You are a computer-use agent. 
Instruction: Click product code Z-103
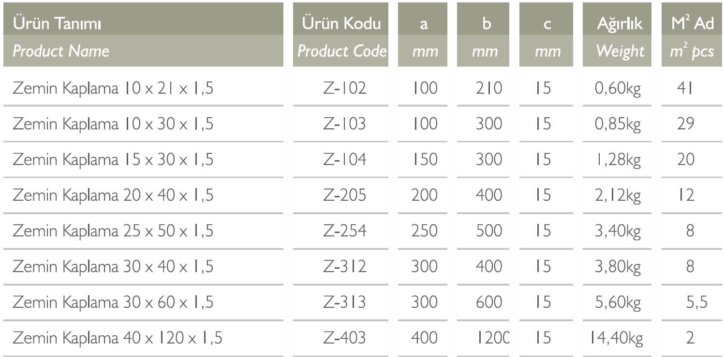[x=344, y=124]
